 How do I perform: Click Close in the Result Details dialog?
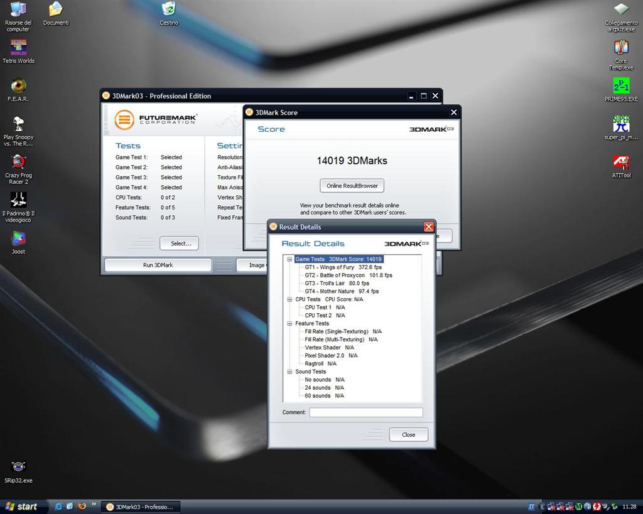408,435
